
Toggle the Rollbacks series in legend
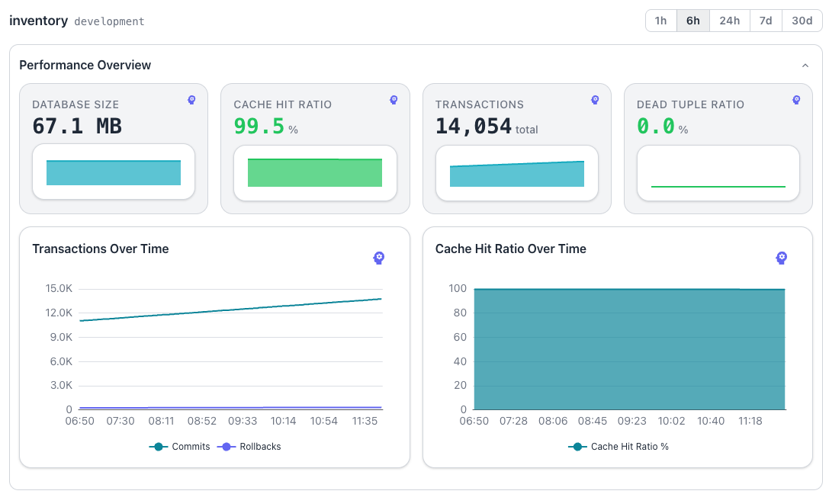click(249, 447)
